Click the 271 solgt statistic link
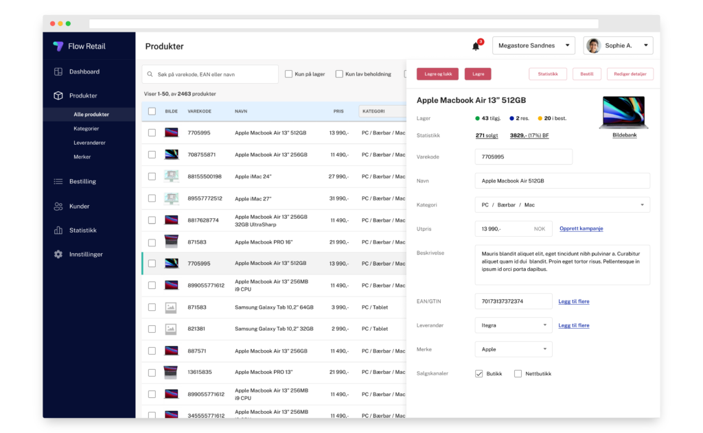The height and width of the screenshot is (433, 703). 487,135
